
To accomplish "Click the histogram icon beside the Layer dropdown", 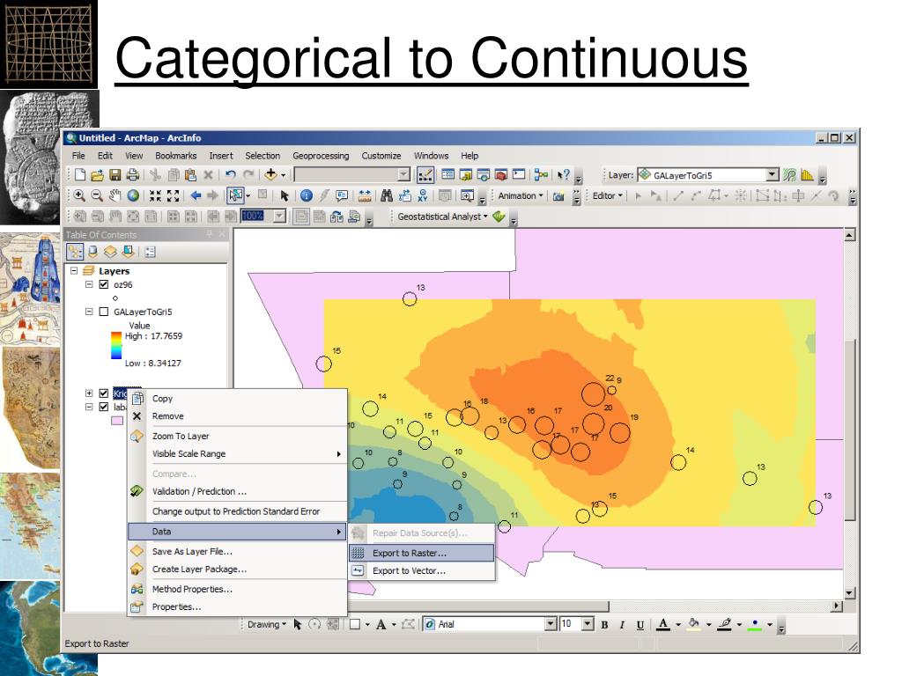I will click(x=807, y=175).
